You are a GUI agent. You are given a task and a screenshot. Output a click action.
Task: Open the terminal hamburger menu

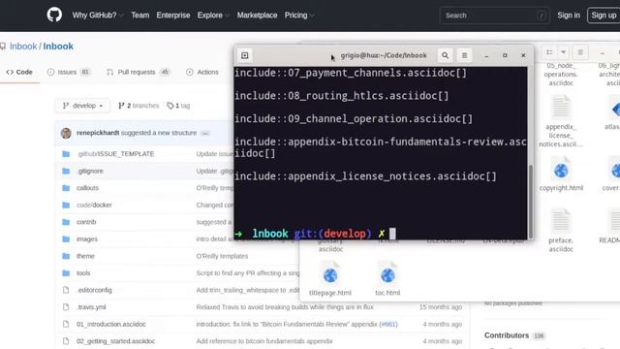point(465,55)
